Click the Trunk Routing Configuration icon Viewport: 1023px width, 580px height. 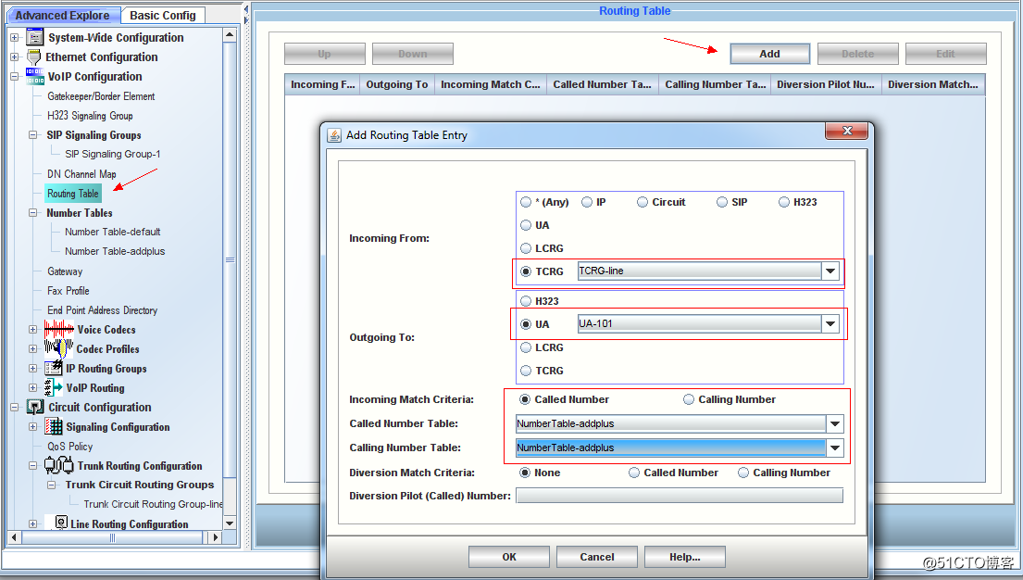58,465
